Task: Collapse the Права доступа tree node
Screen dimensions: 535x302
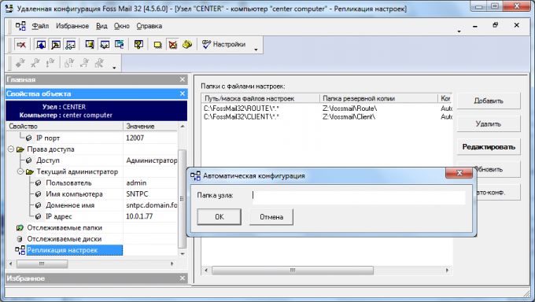Action: point(11,149)
